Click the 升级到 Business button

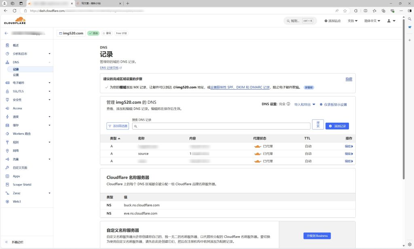click(317, 236)
